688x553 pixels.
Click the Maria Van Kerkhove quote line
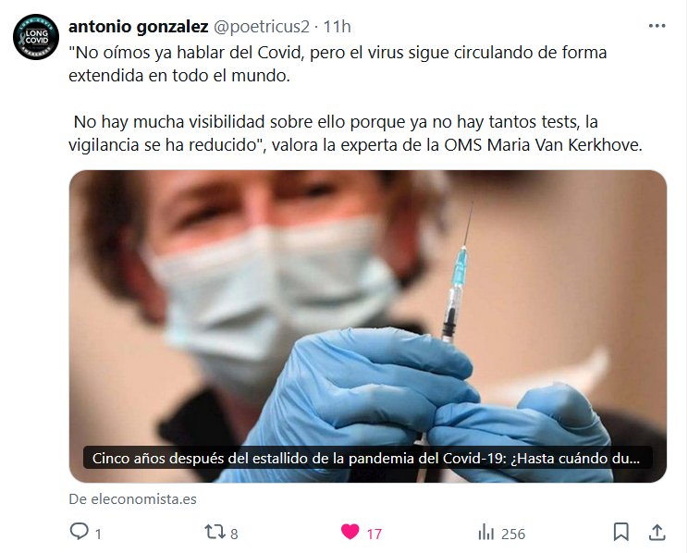coord(355,145)
